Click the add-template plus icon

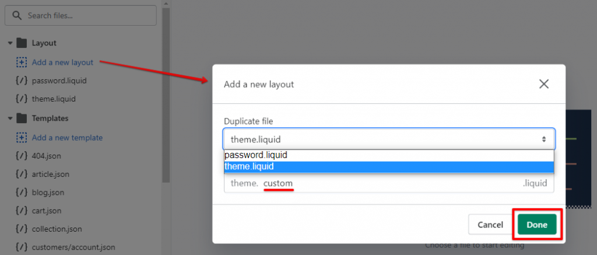coord(22,138)
